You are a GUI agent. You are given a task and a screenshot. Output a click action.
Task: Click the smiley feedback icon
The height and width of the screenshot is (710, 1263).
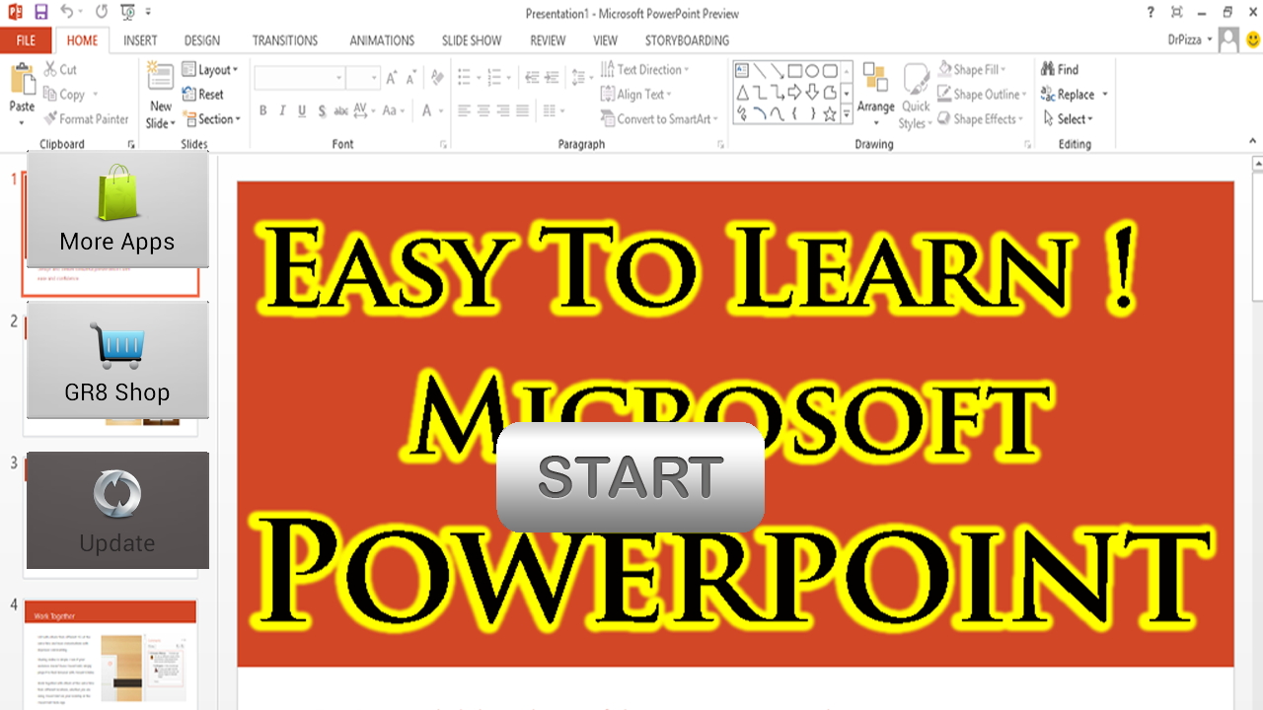pos(1253,39)
